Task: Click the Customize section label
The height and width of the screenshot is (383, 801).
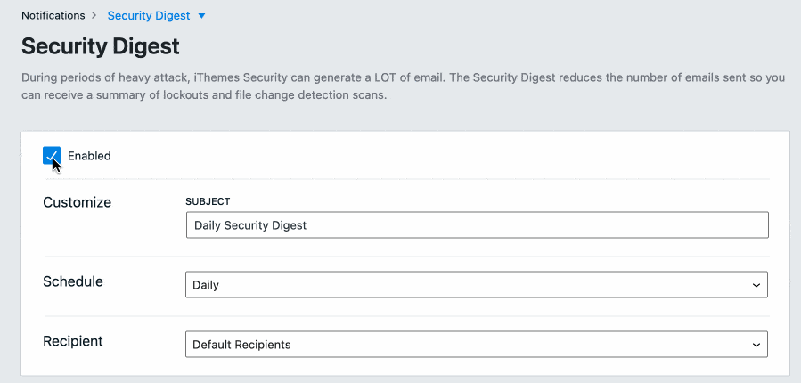Action: [x=78, y=202]
